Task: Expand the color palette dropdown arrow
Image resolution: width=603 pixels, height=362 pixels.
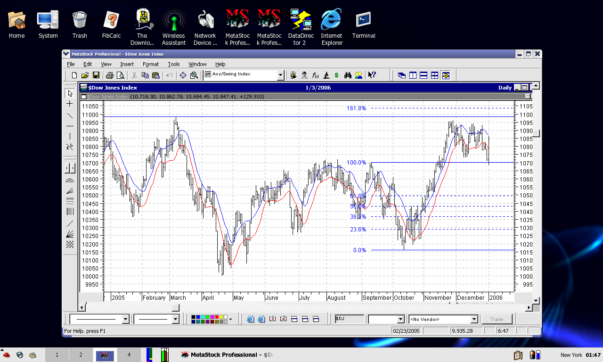Action: [x=230, y=320]
